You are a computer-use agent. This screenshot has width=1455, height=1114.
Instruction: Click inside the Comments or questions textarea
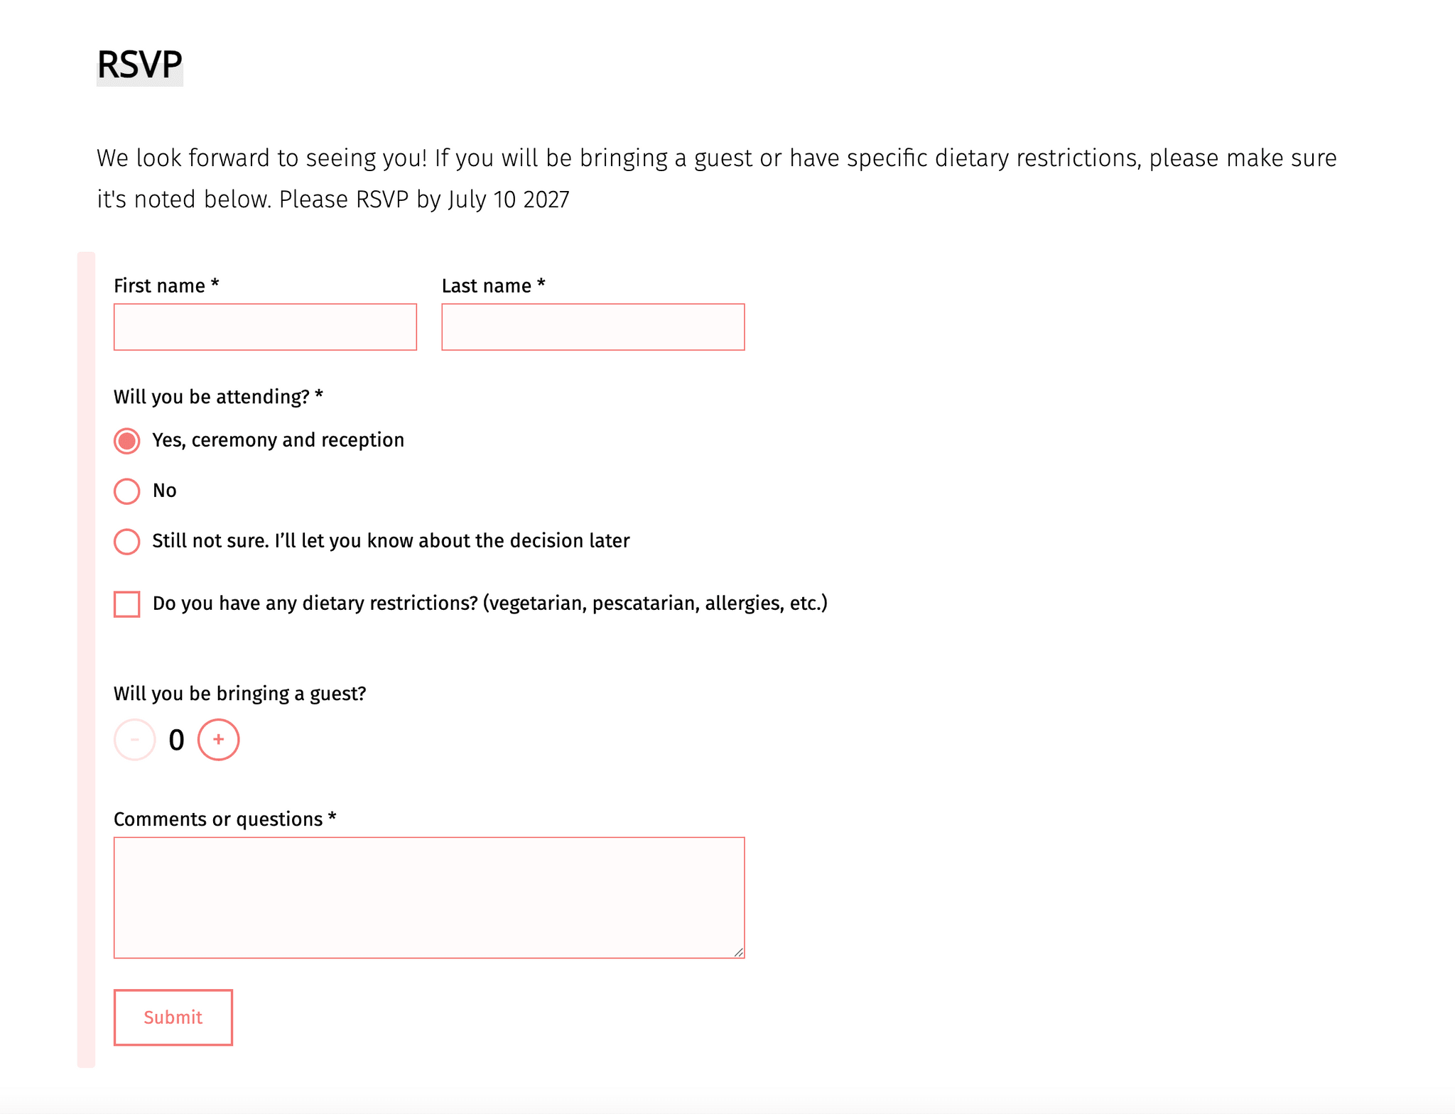(x=428, y=897)
